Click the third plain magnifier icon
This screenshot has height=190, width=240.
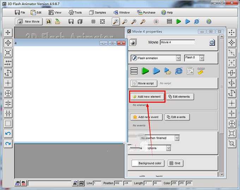pyautogui.click(x=134, y=21)
